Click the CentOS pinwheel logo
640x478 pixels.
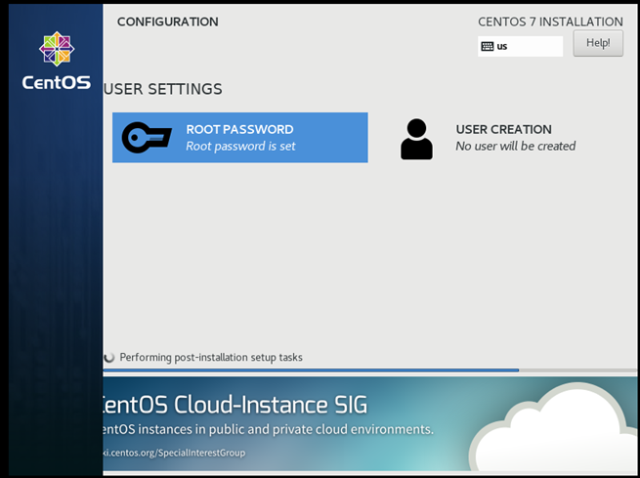pyautogui.click(x=57, y=49)
